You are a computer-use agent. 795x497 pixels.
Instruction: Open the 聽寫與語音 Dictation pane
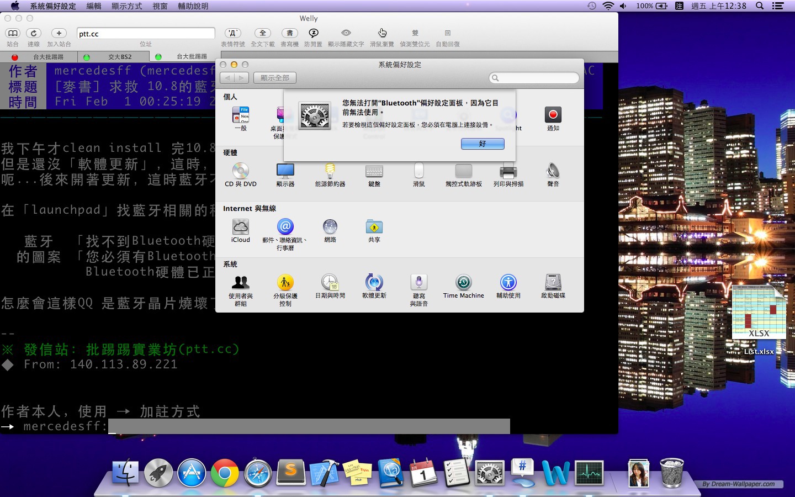click(419, 290)
